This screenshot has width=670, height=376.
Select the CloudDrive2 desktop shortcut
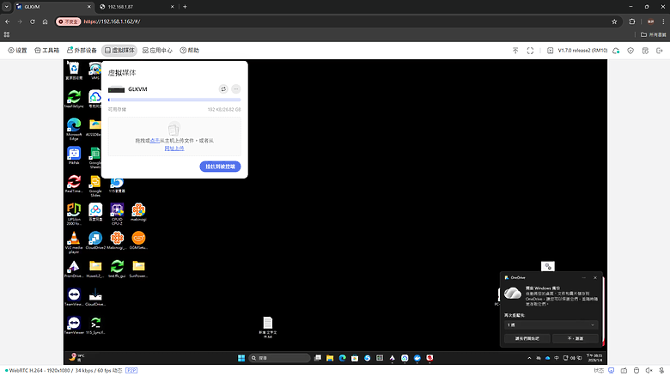95,240
